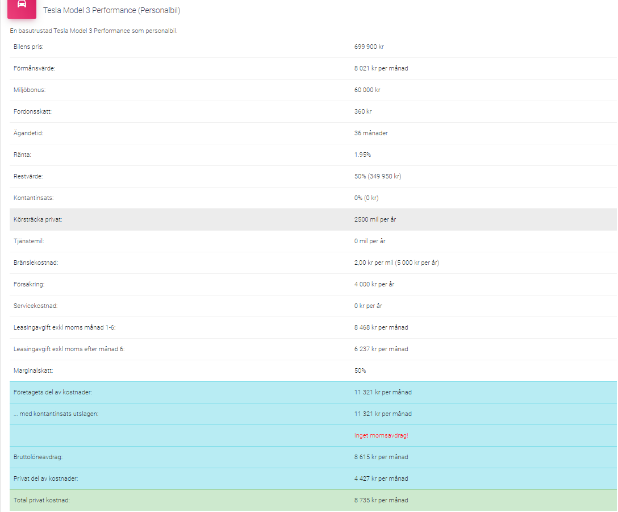Viewport: 618px width, 512px height.
Task: Click 'Leasingavgift exkl moms efter månad 6:' label
Action: (x=69, y=349)
